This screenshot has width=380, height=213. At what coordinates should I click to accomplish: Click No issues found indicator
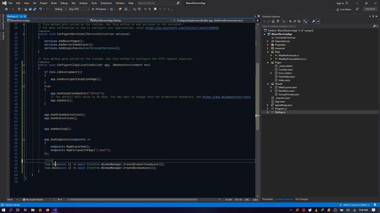pyautogui.click(x=33, y=200)
